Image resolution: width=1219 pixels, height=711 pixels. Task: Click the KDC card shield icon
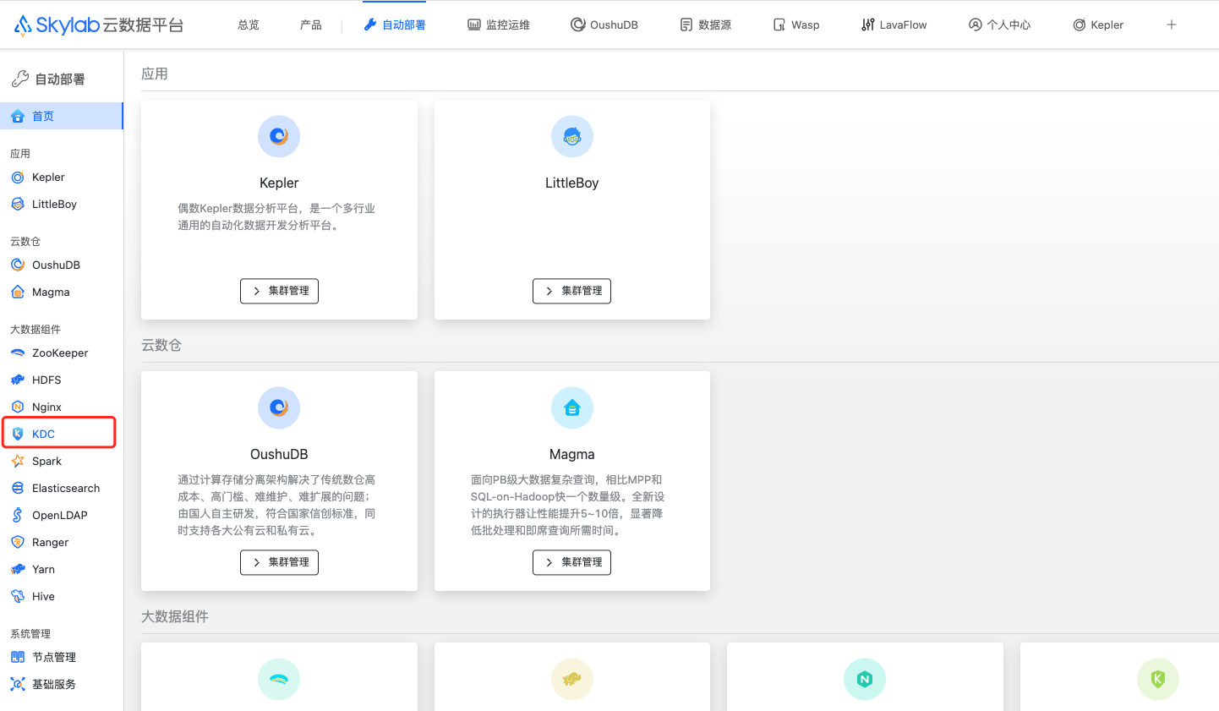(1158, 679)
